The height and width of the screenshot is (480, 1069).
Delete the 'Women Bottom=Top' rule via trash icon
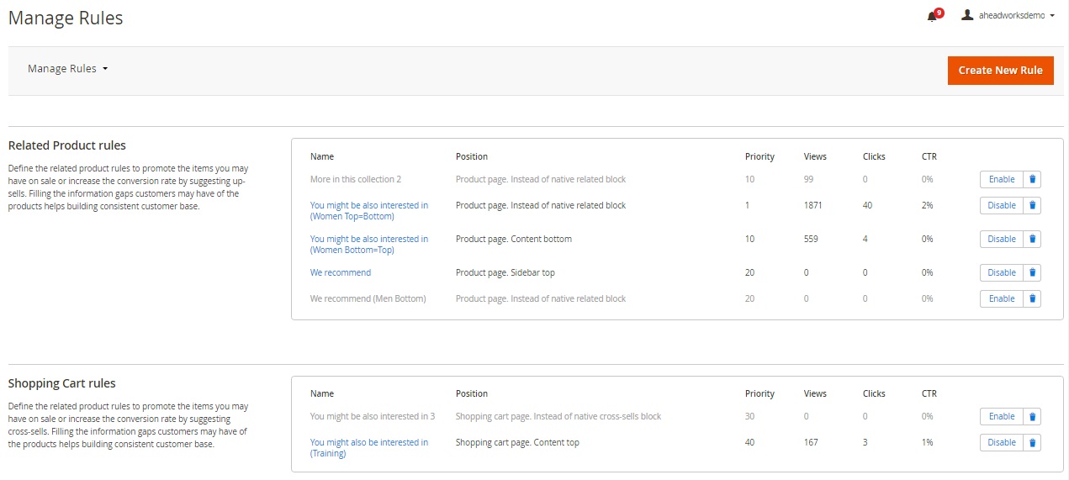1032,239
